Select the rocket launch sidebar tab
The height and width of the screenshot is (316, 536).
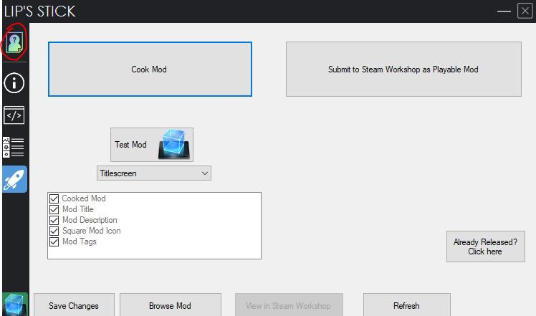(15, 179)
